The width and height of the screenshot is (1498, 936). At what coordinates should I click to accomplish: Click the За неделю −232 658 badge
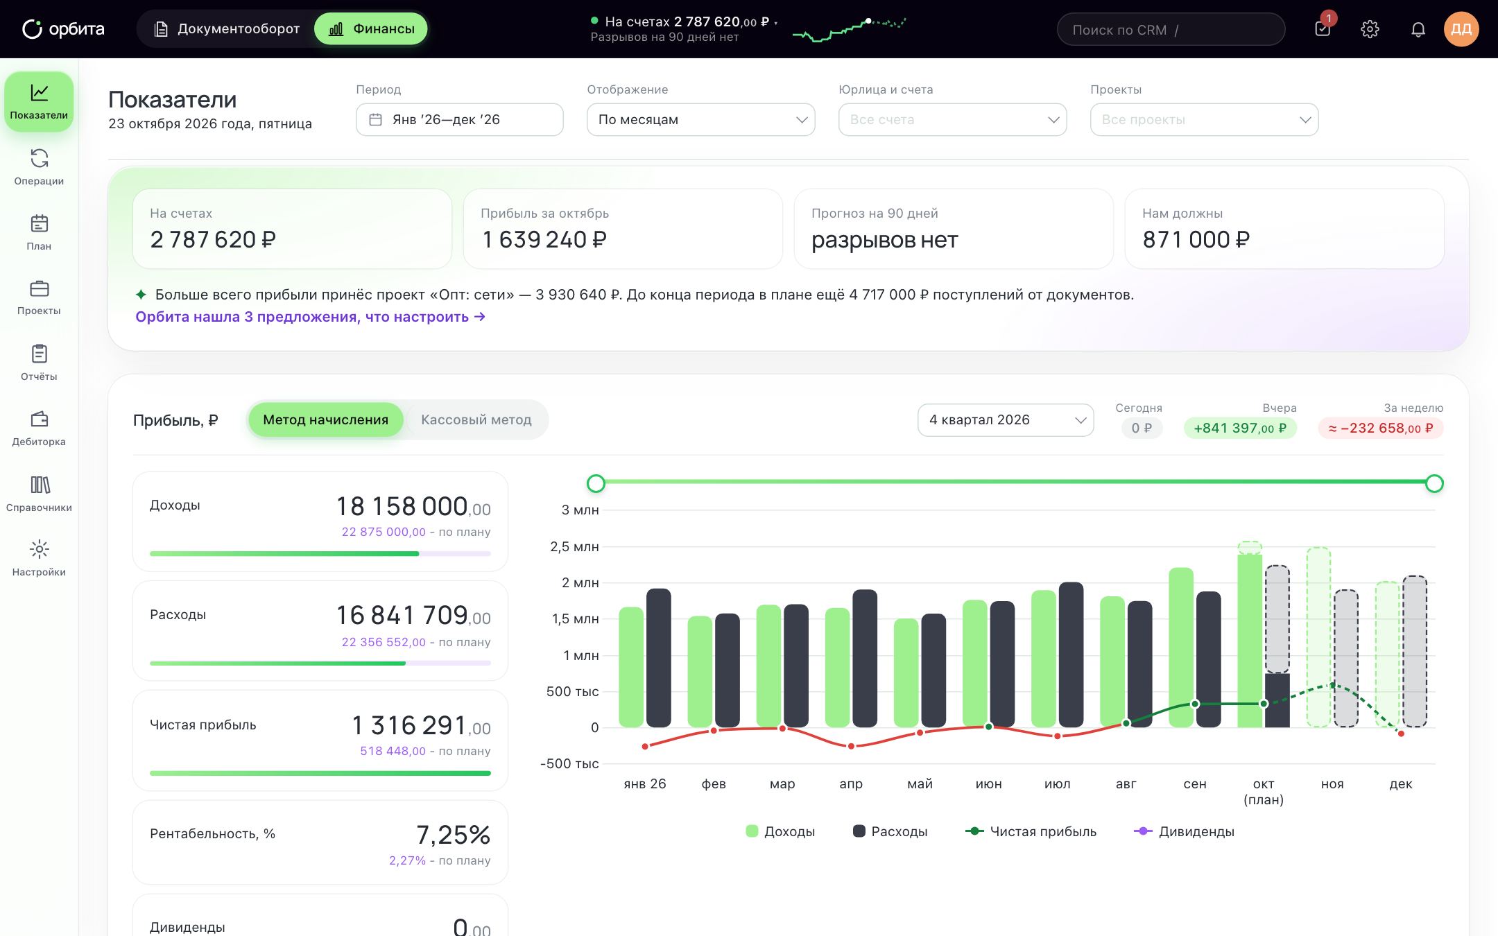1381,428
